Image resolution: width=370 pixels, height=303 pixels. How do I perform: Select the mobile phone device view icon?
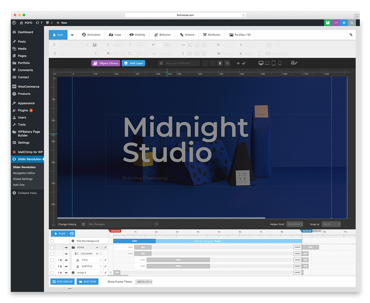pos(280,63)
